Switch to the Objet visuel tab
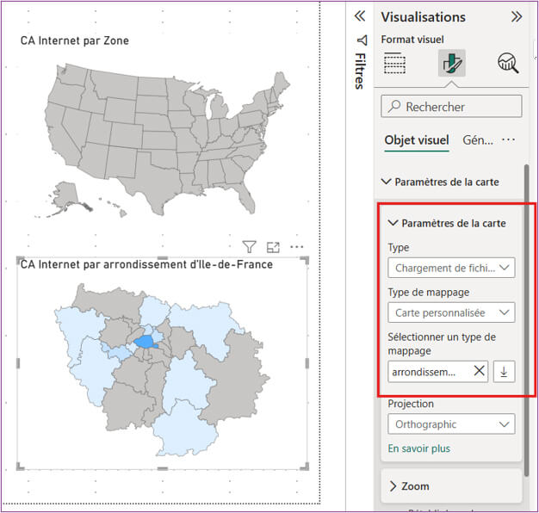Viewport: 539px width, 513px height. pyautogui.click(x=417, y=140)
